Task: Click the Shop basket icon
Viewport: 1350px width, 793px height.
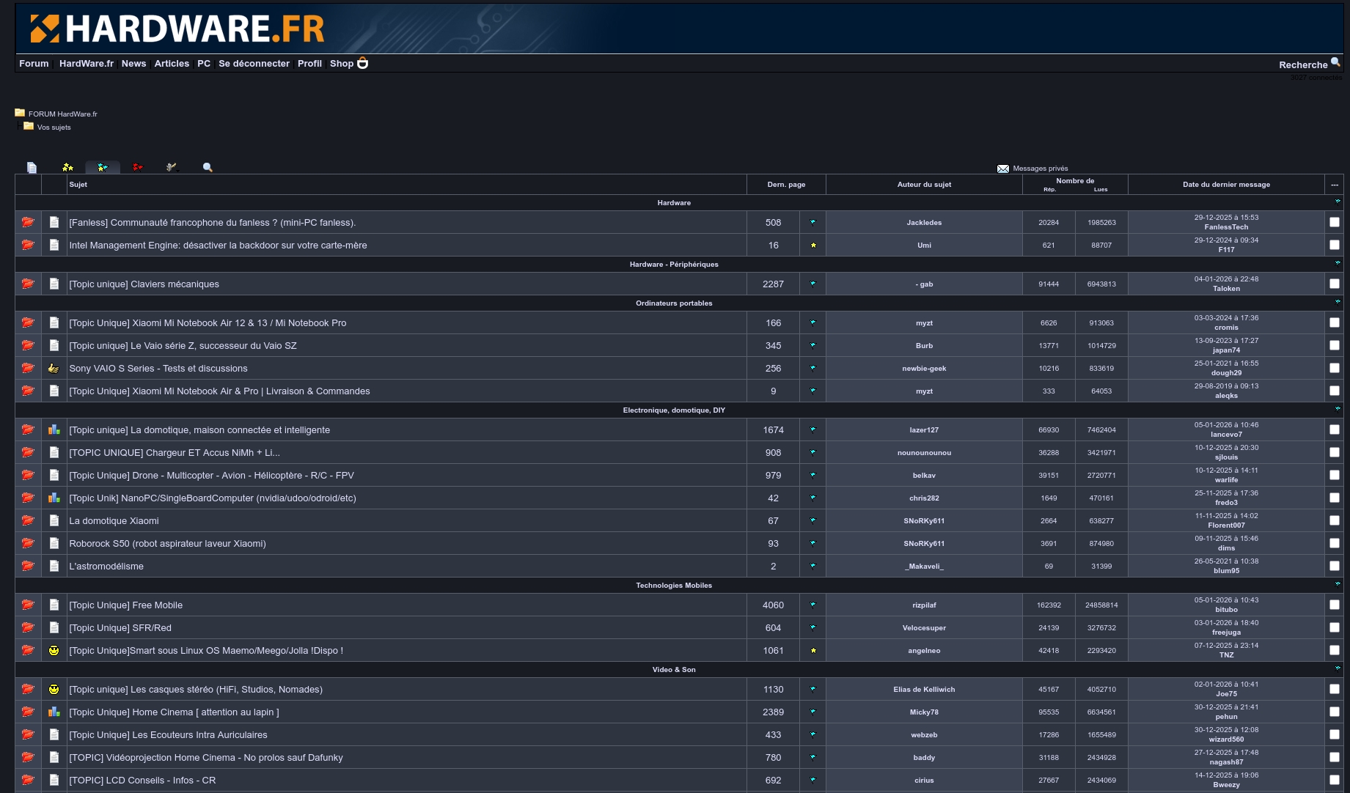Action: pyautogui.click(x=362, y=63)
